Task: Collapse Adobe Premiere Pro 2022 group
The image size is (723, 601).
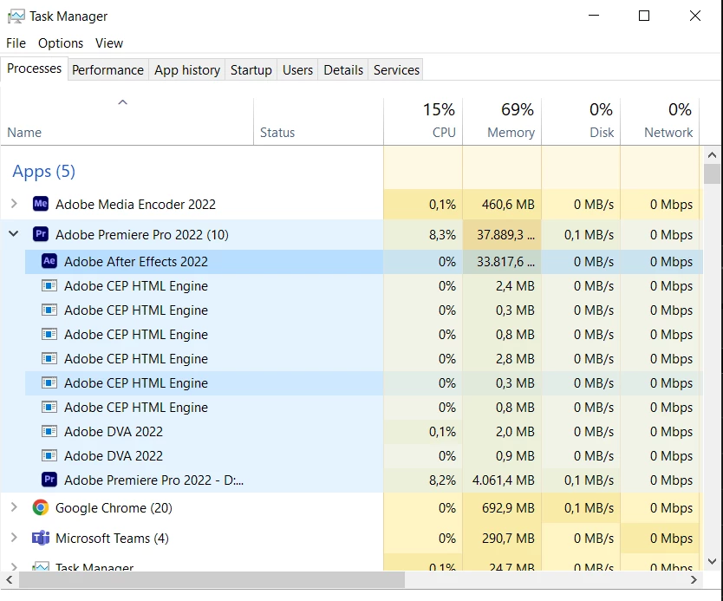Action: coord(14,234)
